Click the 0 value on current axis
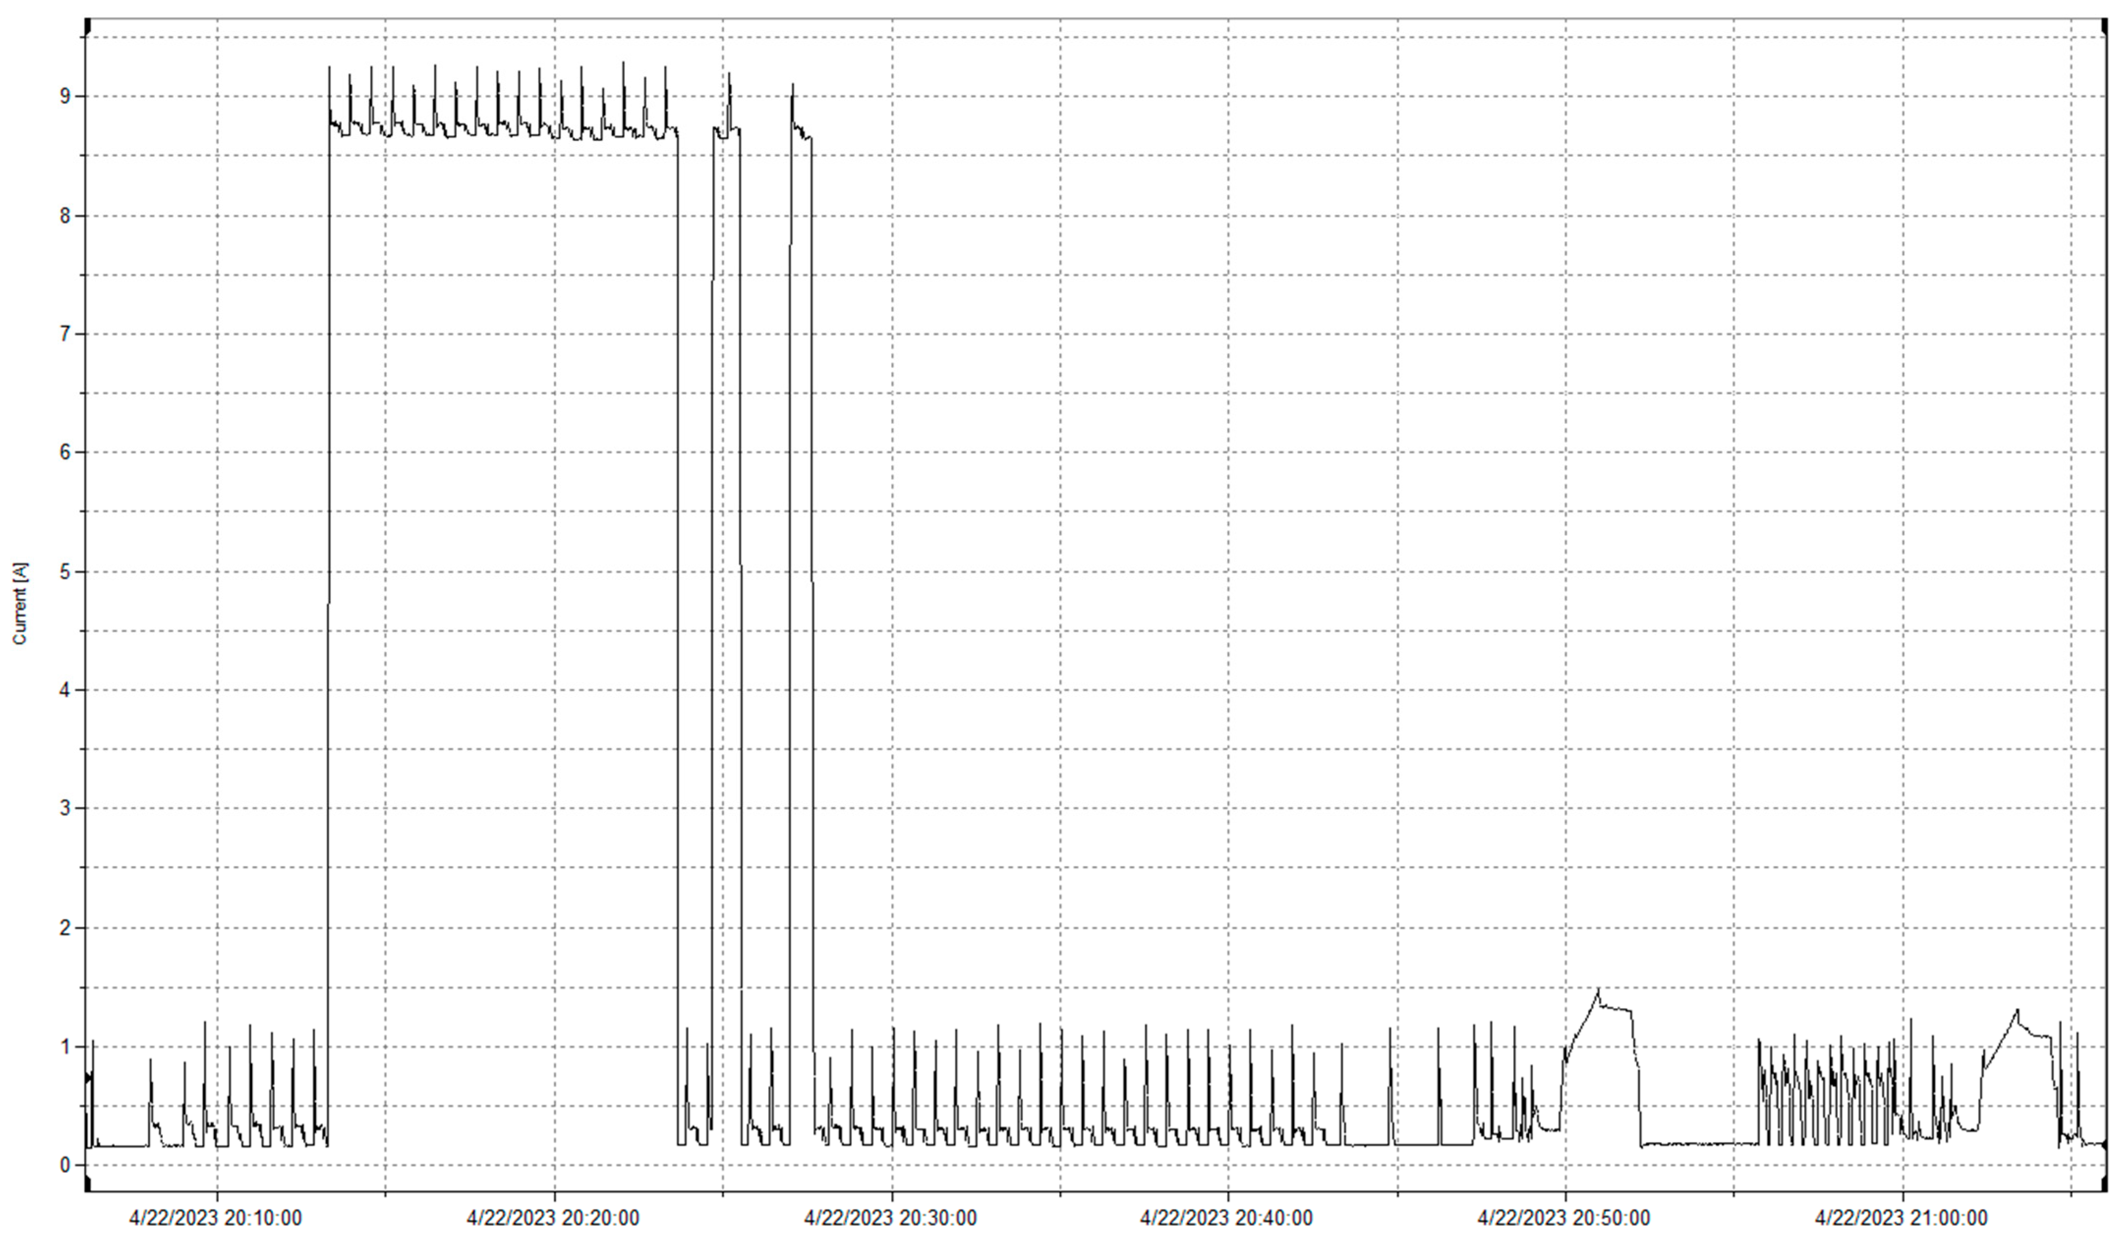 [x=65, y=1166]
